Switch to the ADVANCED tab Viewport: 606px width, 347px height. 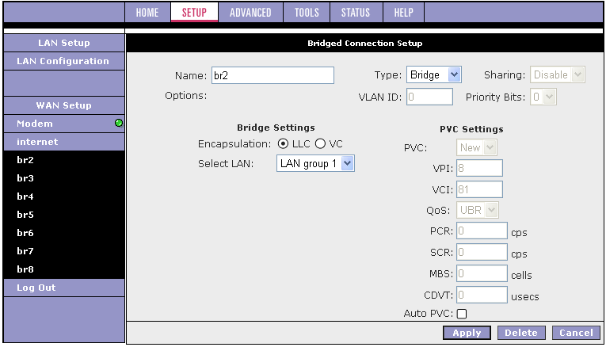pyautogui.click(x=250, y=13)
